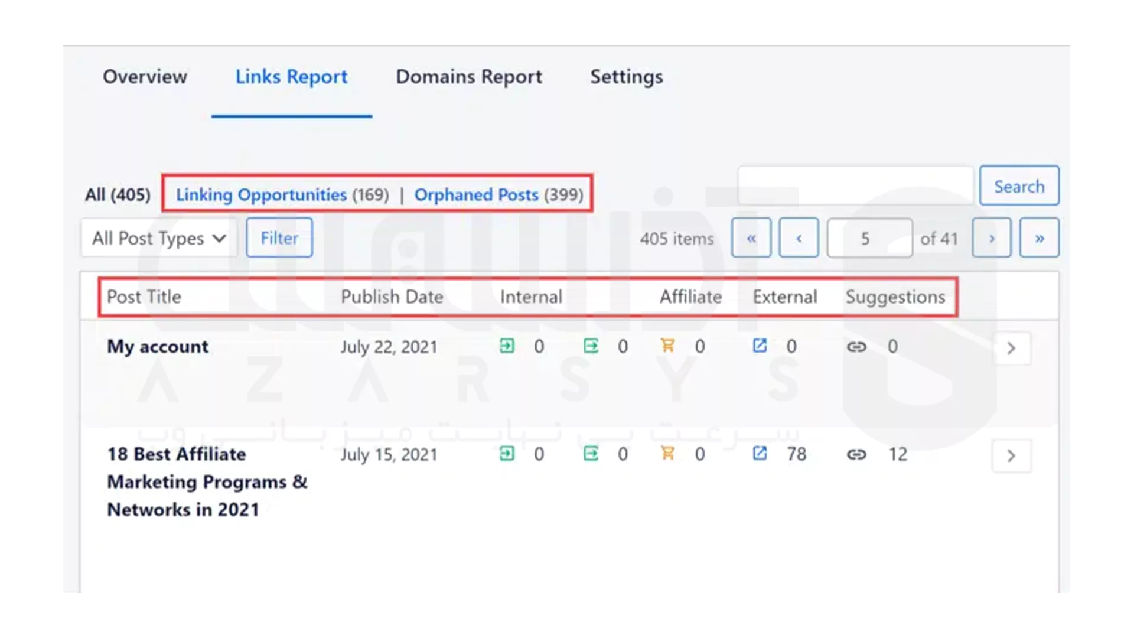The width and height of the screenshot is (1134, 638).
Task: Click affiliate cart icon for 18 Best Affiliate post
Action: tap(667, 454)
